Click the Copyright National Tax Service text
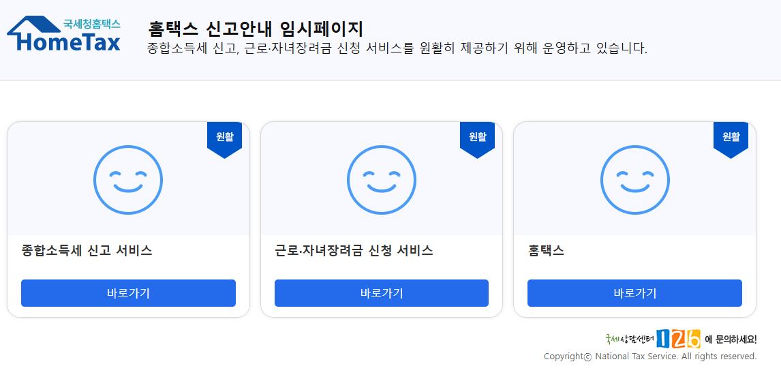 click(650, 357)
